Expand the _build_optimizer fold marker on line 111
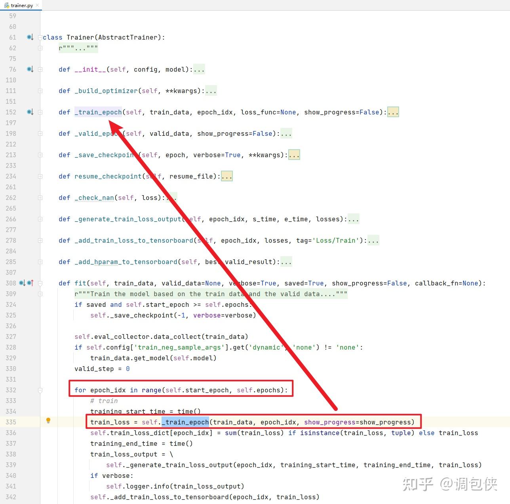510x504 pixels. (40, 91)
